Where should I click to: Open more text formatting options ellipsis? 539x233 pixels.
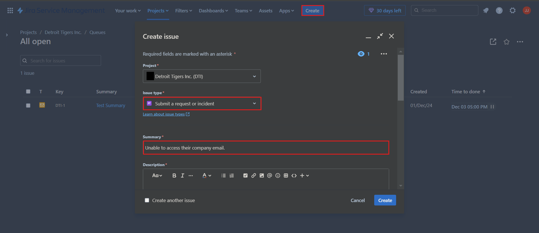pyautogui.click(x=191, y=175)
